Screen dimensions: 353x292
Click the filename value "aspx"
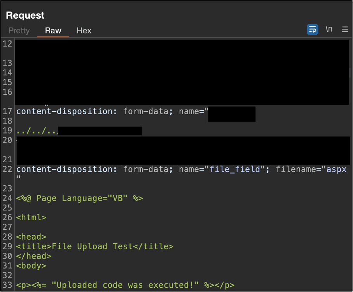tap(336, 169)
